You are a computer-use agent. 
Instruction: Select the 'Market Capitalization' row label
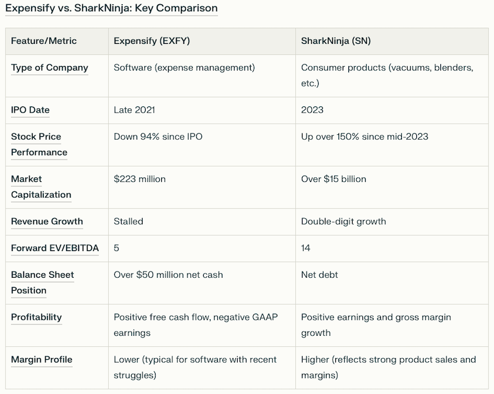pos(41,187)
